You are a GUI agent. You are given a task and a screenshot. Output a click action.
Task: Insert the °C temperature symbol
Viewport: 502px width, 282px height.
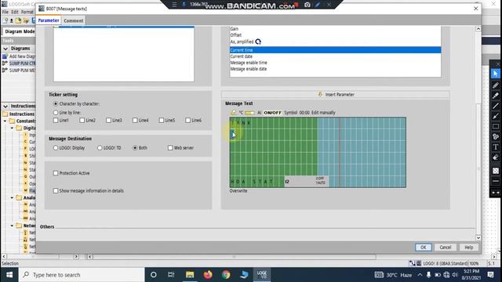click(x=241, y=113)
